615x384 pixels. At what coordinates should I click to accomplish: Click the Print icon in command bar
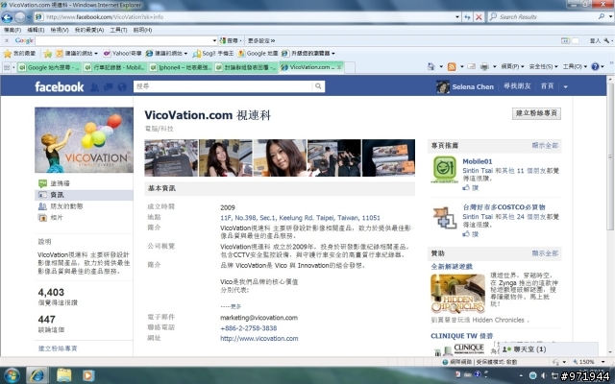484,66
